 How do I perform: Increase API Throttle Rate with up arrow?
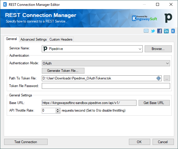[58, 109]
